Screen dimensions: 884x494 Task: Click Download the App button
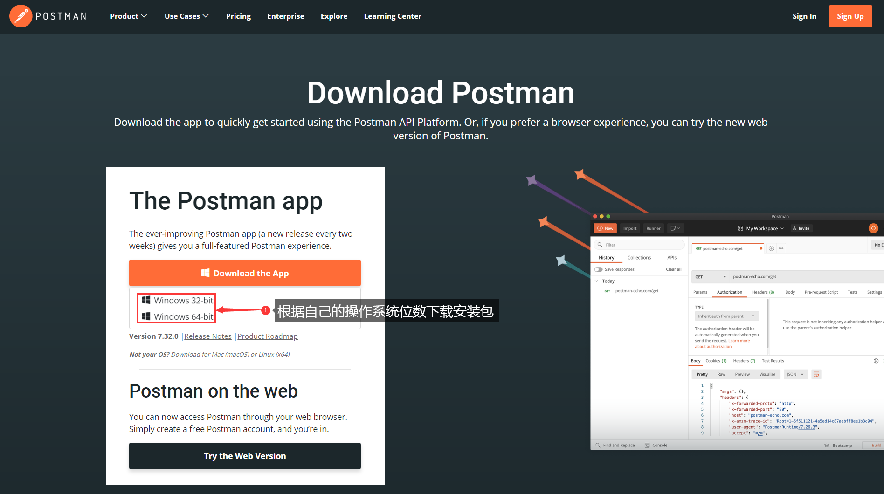click(x=245, y=273)
